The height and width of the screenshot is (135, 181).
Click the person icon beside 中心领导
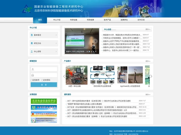(32, 51)
